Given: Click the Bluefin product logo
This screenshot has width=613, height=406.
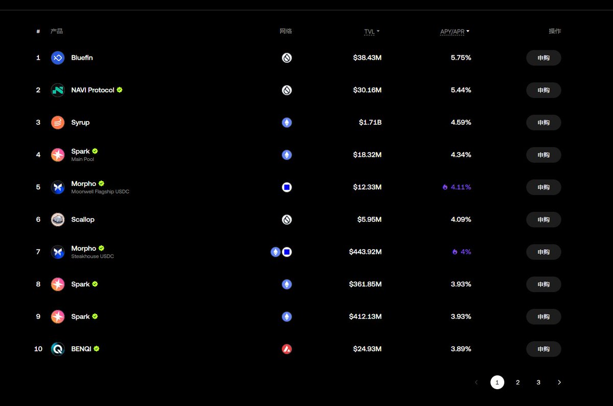Looking at the screenshot, I should (58, 58).
